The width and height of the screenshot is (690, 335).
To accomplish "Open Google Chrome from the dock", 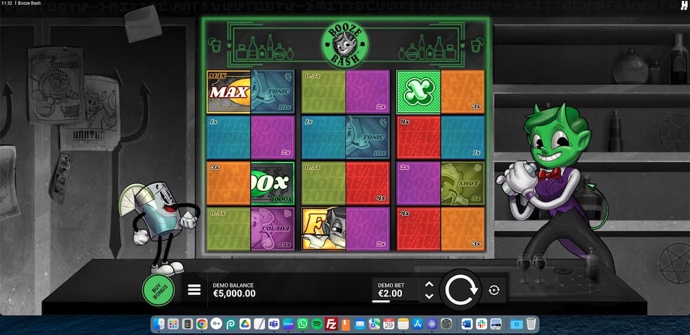I will pos(202,325).
